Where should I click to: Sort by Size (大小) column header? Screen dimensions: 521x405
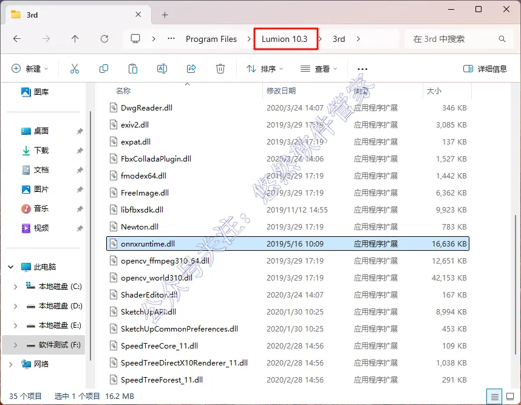434,90
